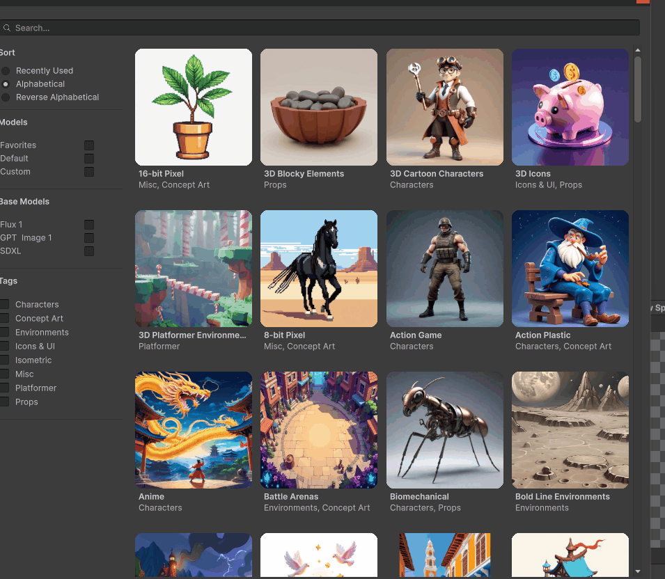Select the 3D Platformer Environments thumbnail
The height and width of the screenshot is (579, 665).
[x=194, y=269]
